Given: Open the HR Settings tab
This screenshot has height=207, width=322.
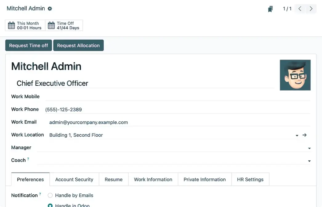Looking at the screenshot, I should coord(250,180).
